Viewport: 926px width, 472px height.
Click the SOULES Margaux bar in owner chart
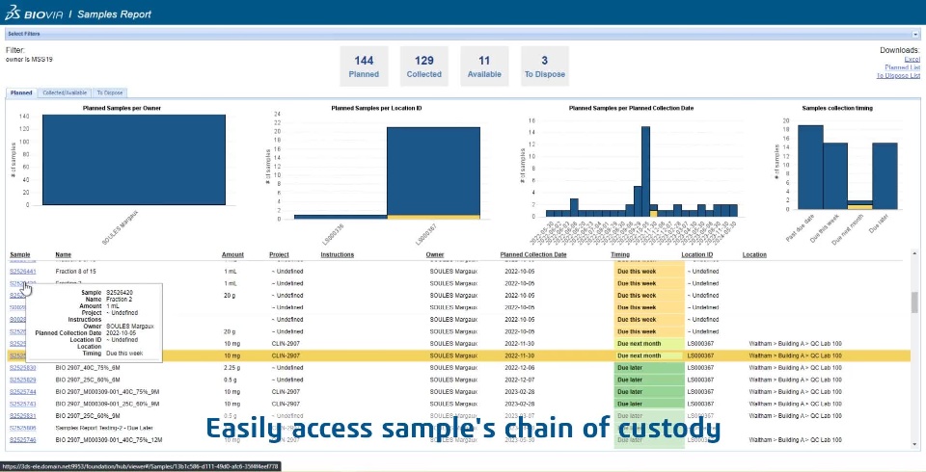(134, 160)
